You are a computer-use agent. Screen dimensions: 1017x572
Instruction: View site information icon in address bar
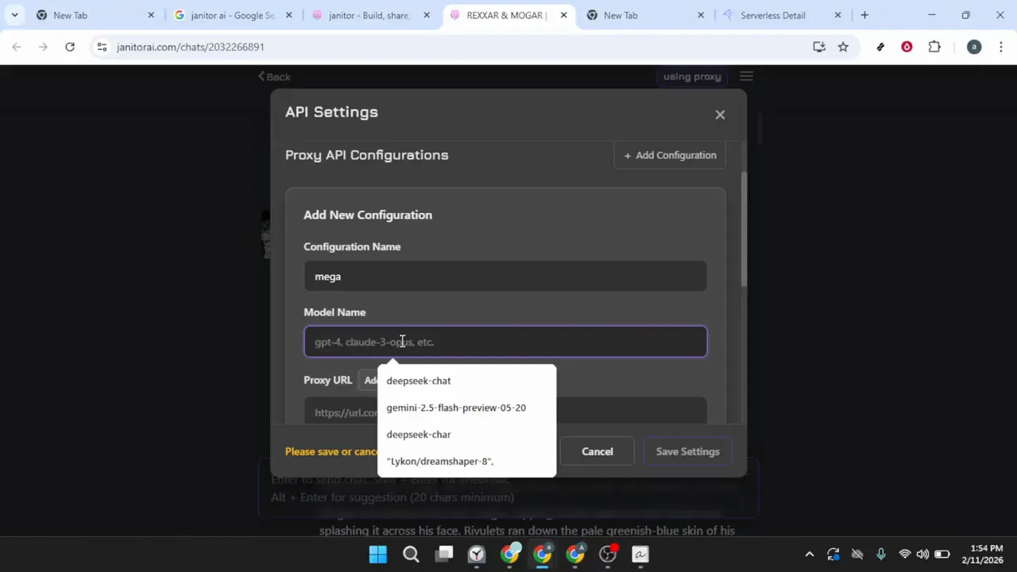click(x=102, y=47)
